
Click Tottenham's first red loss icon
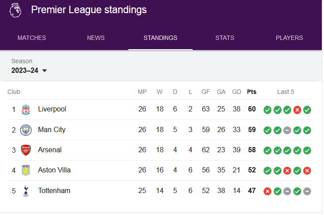[x=268, y=191]
